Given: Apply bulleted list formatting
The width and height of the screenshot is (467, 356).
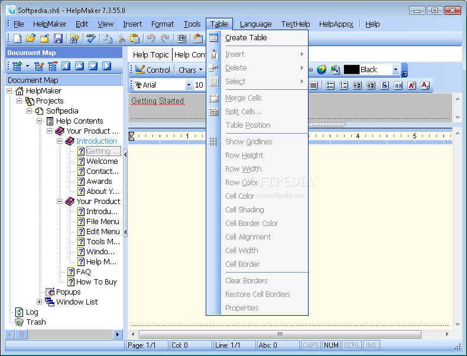Looking at the screenshot, I should (x=330, y=86).
